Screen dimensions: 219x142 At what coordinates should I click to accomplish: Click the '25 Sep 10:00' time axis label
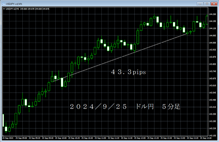[x=61, y=138]
